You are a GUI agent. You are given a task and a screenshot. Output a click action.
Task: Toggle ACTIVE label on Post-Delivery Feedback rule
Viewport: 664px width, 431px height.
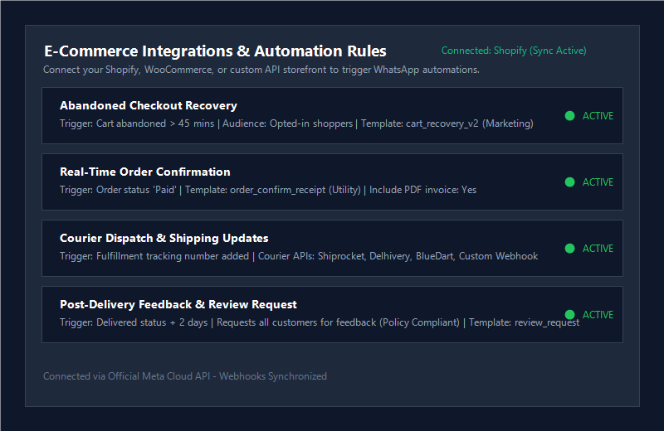(598, 315)
